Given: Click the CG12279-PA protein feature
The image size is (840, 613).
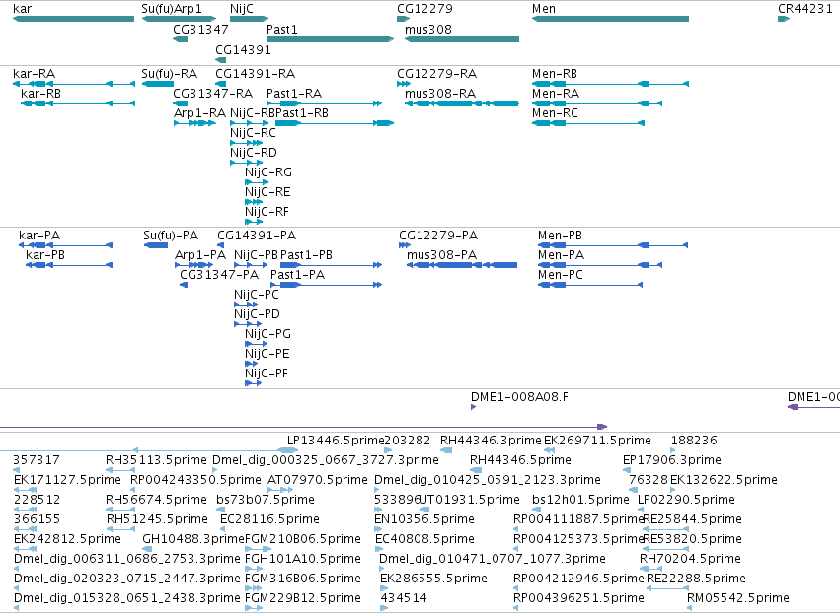Looking at the screenshot, I should (405, 245).
